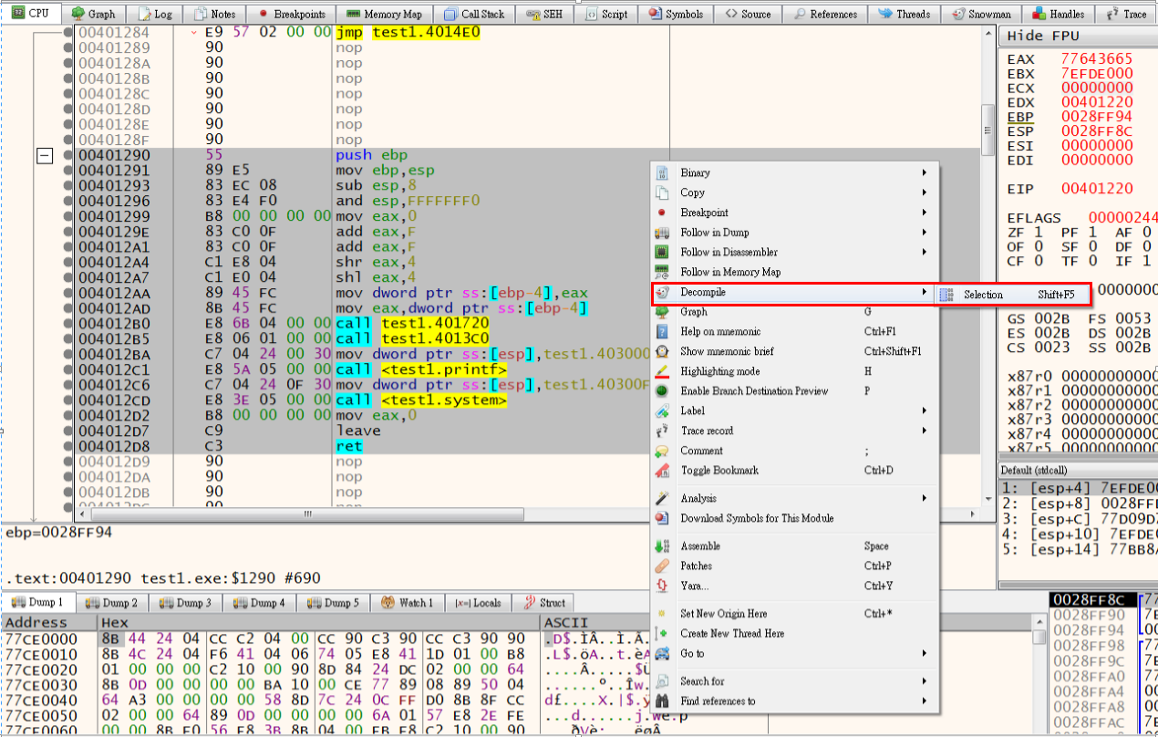Screen dimensions: 1158x737
Task: Select Graph in context menu
Action: (x=794, y=312)
